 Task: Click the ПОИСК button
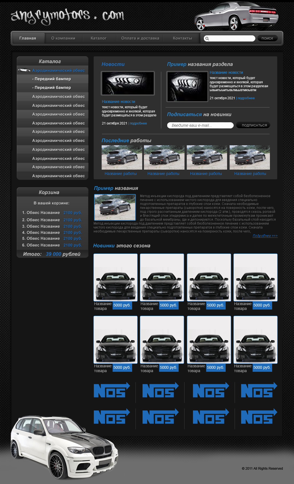[x=267, y=38]
